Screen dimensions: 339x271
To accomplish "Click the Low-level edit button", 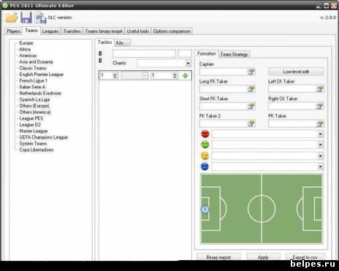I will tap(296, 72).
